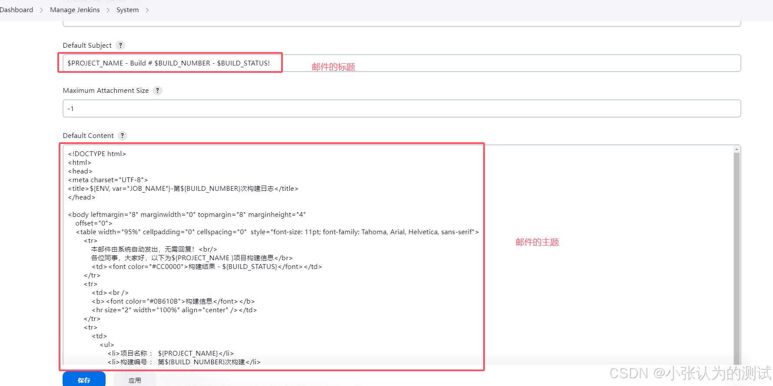Image resolution: width=773 pixels, height=386 pixels.
Task: Click the Maximum Attachment Size label
Action: [106, 90]
